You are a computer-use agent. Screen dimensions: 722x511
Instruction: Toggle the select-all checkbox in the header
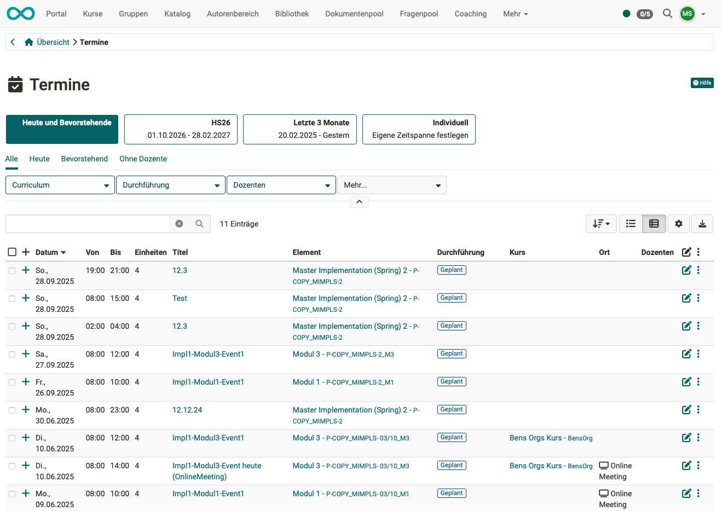click(12, 252)
